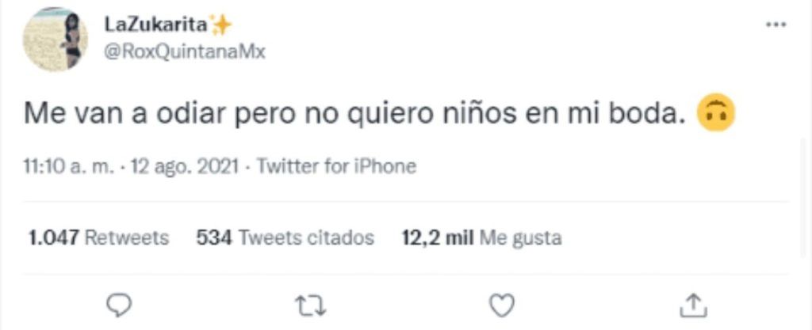Image resolution: width=812 pixels, height=330 pixels.
Task: Click the tweet text starting "Me van"
Action: (x=358, y=115)
